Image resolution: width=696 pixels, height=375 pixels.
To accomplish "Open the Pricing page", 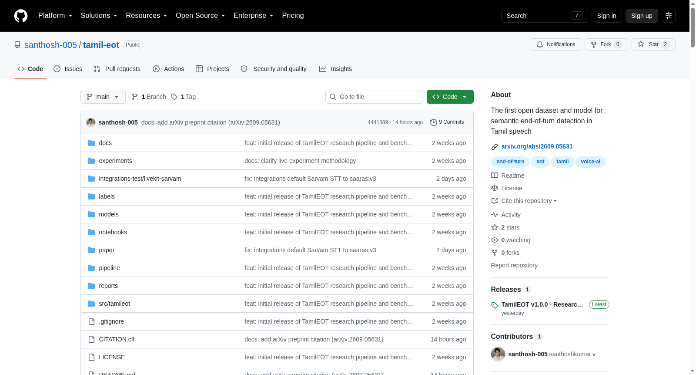I will [x=293, y=16].
